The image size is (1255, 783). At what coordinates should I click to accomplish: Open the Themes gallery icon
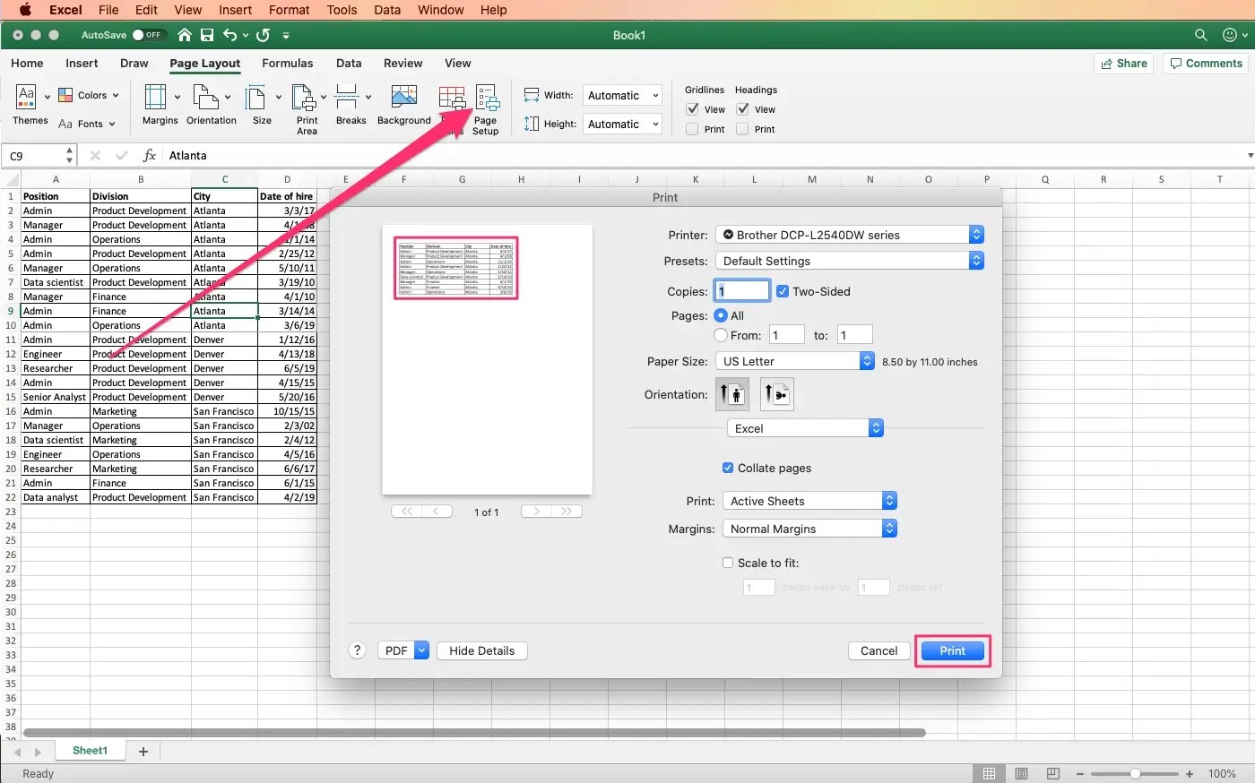pyautogui.click(x=26, y=97)
